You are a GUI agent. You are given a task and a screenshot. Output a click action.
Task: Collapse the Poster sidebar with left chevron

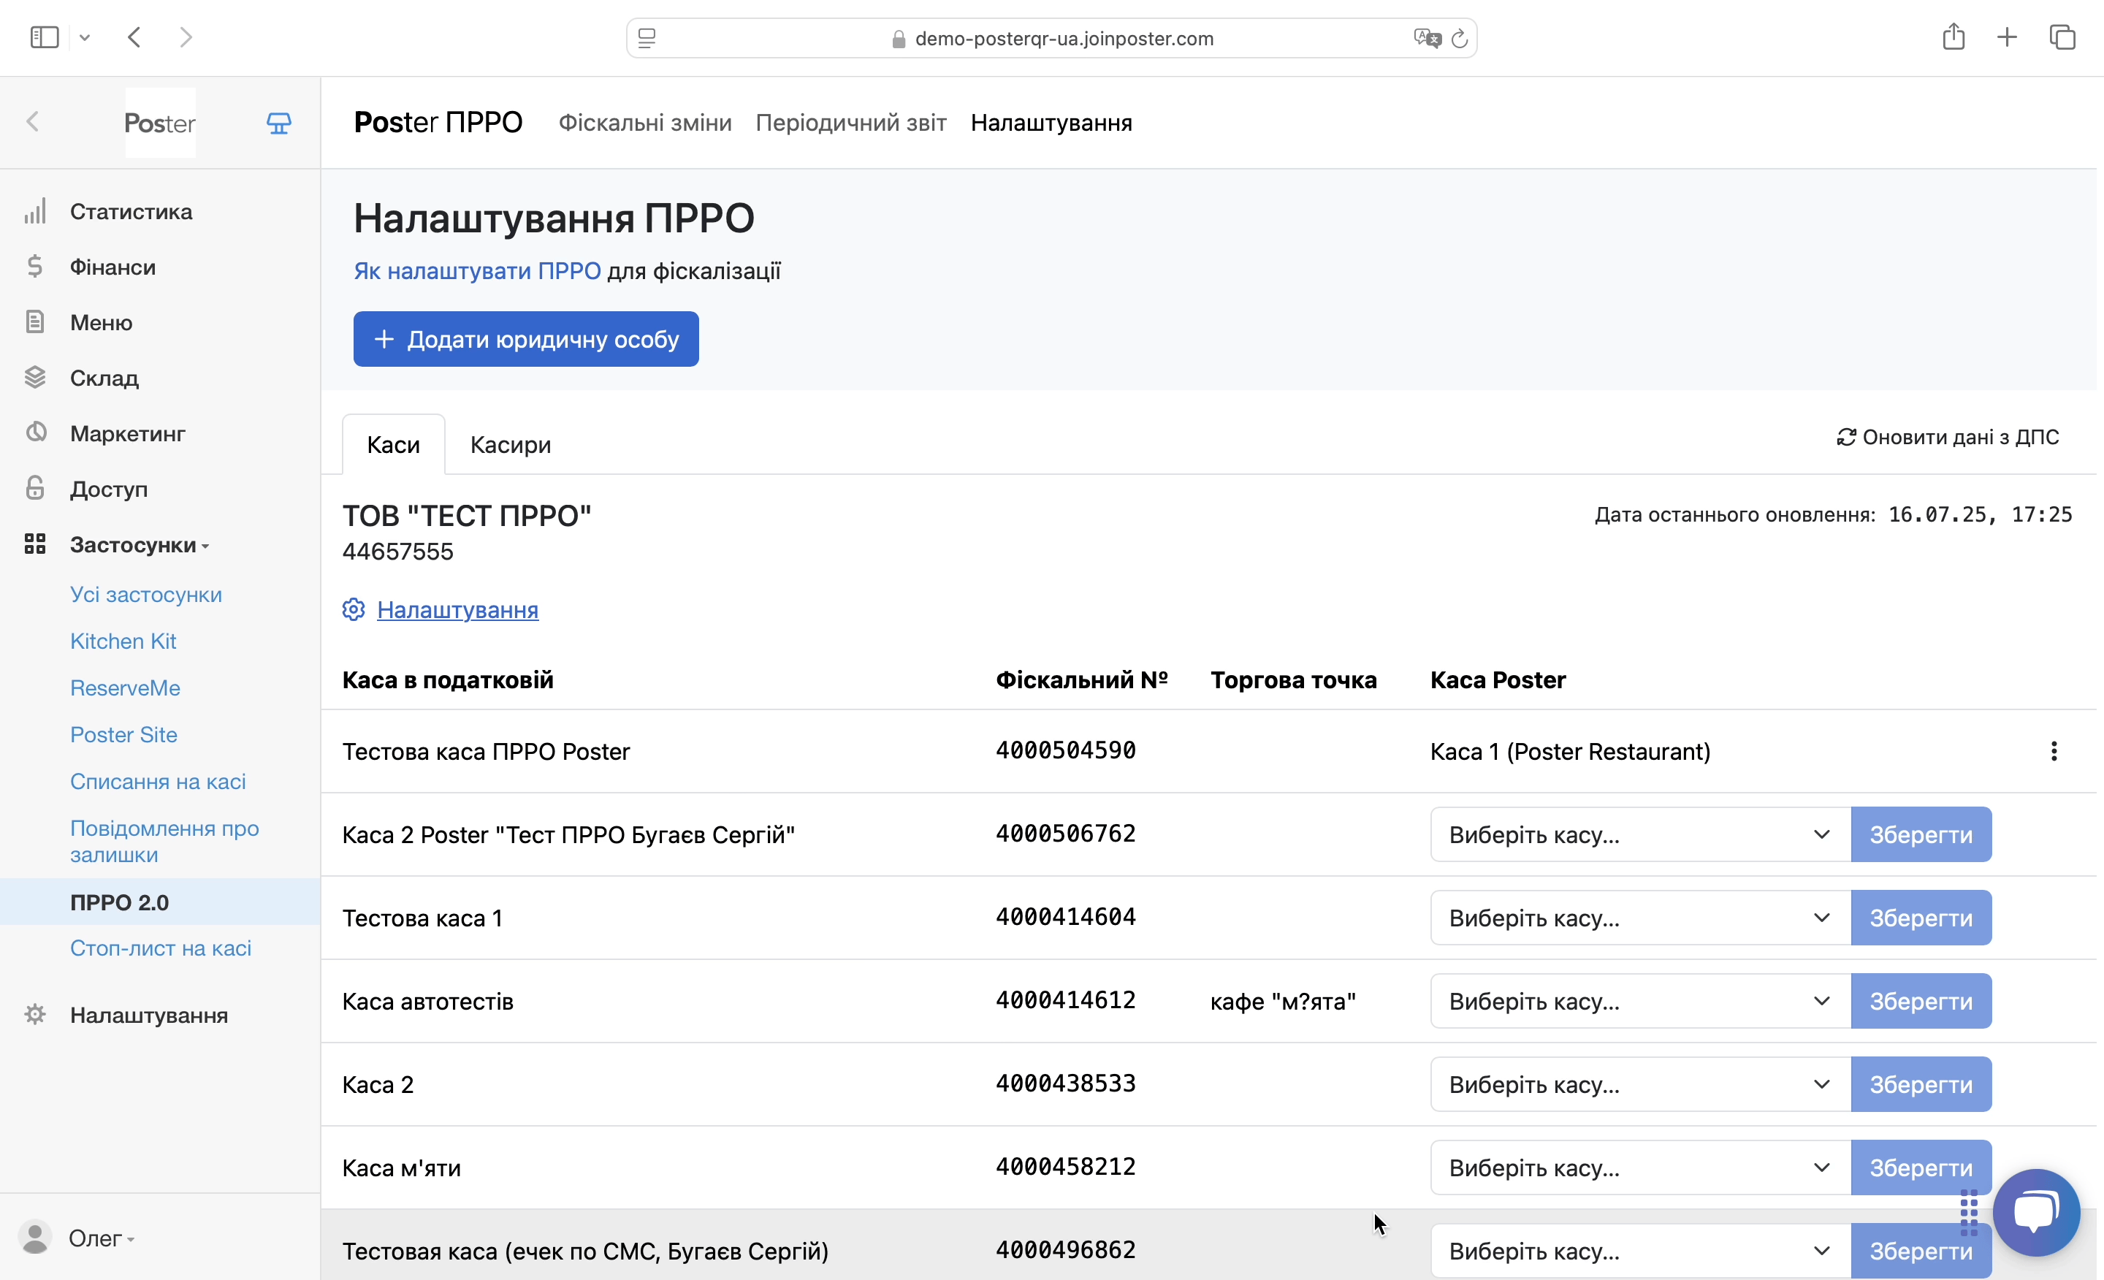[34, 122]
